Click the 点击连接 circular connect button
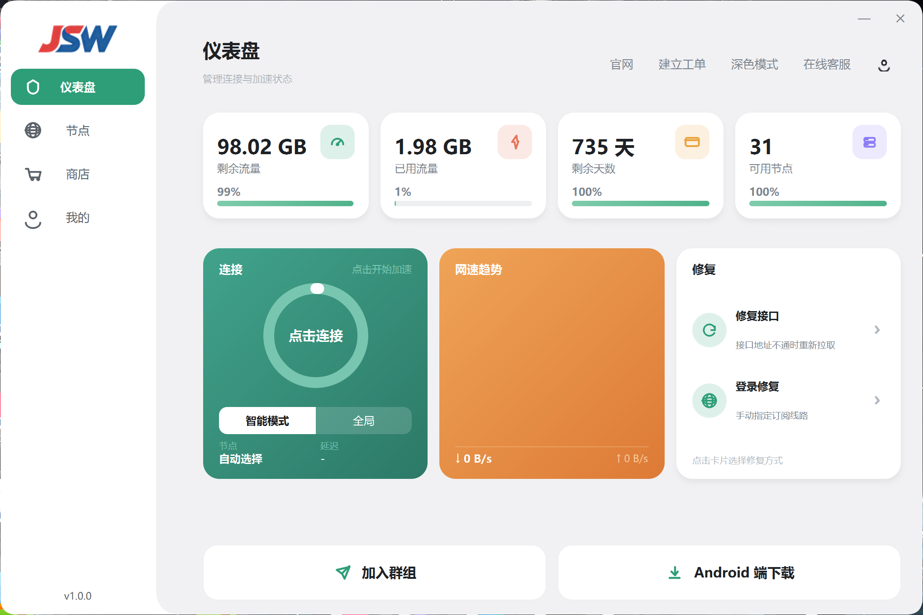Image resolution: width=923 pixels, height=615 pixels. (x=316, y=336)
